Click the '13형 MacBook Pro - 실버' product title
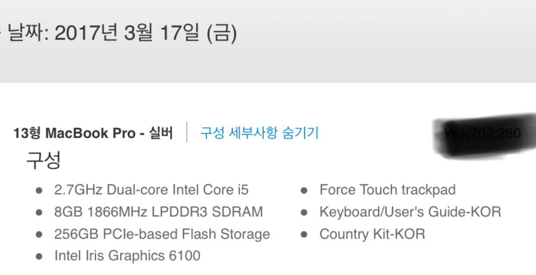Screen dimensions: 536x275 (93, 133)
